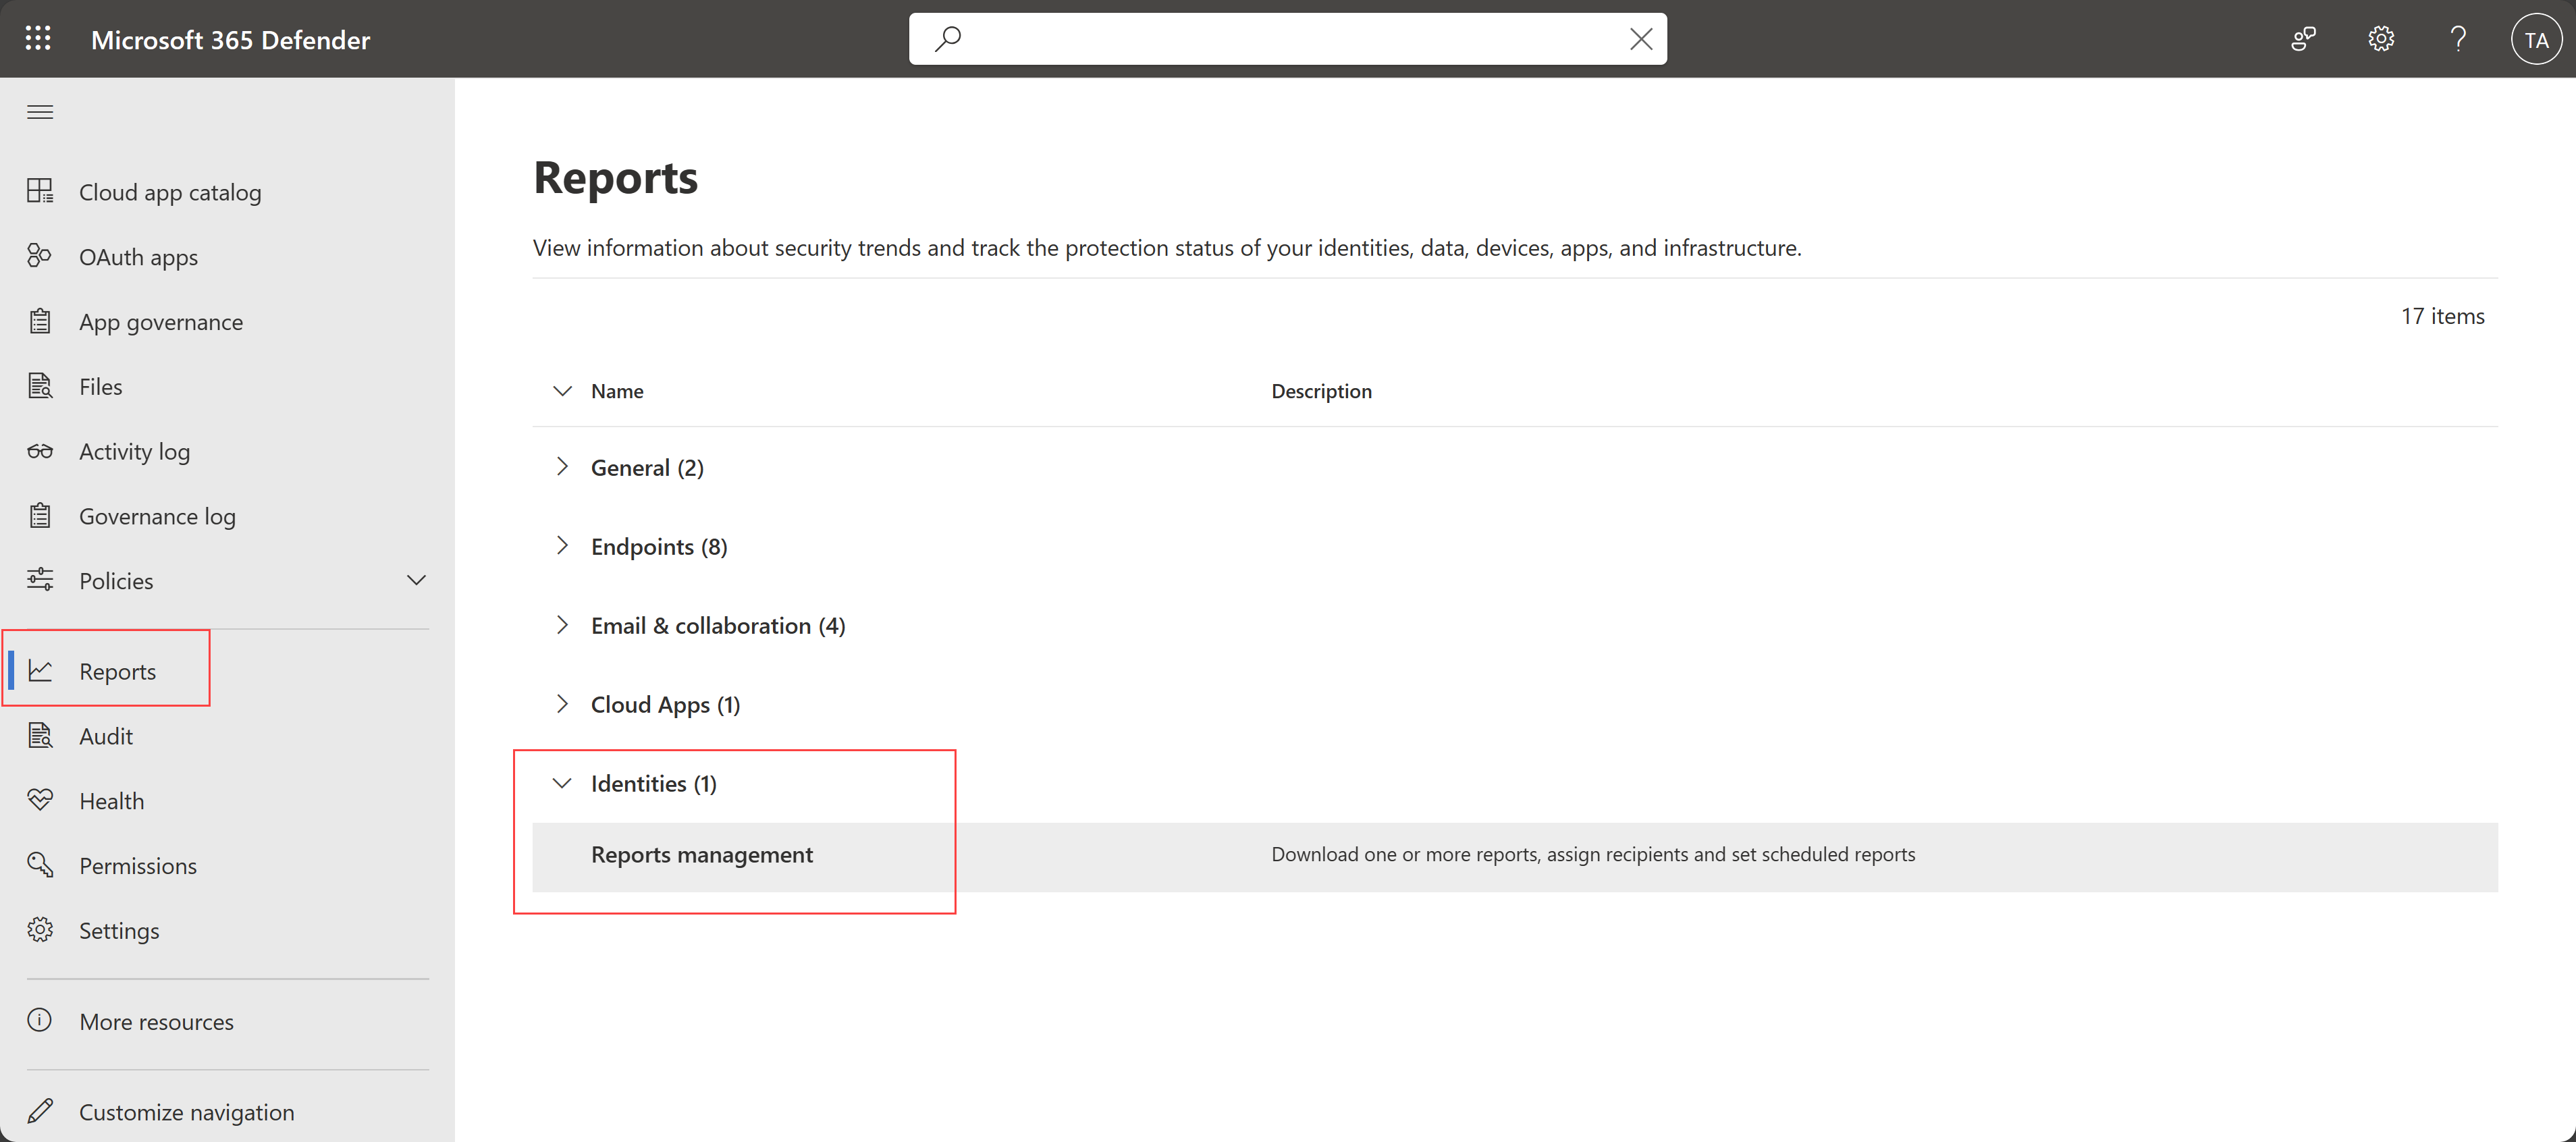Click search bar to search reports
The height and width of the screenshot is (1142, 2576).
[1287, 38]
